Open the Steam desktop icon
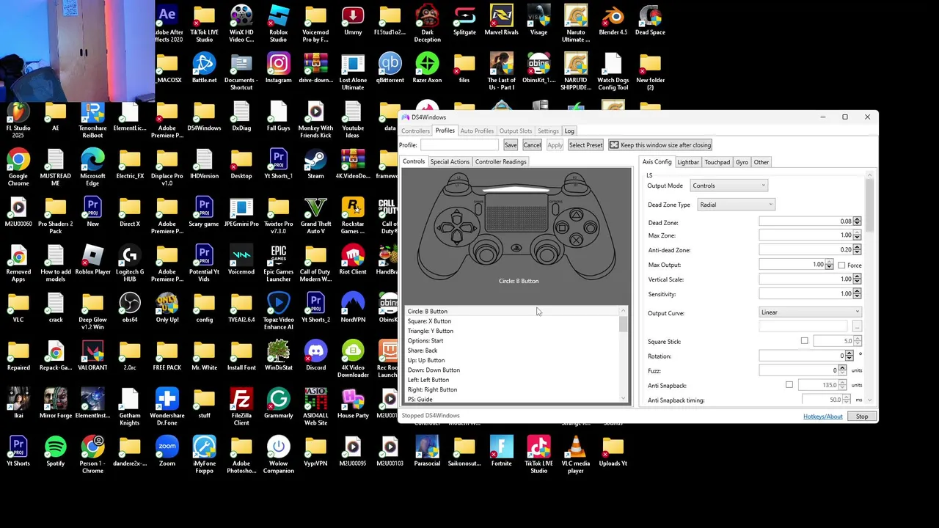The width and height of the screenshot is (939, 528). pyautogui.click(x=315, y=165)
